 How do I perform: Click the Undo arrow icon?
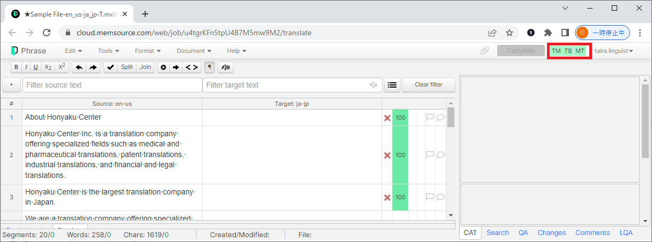(79, 67)
